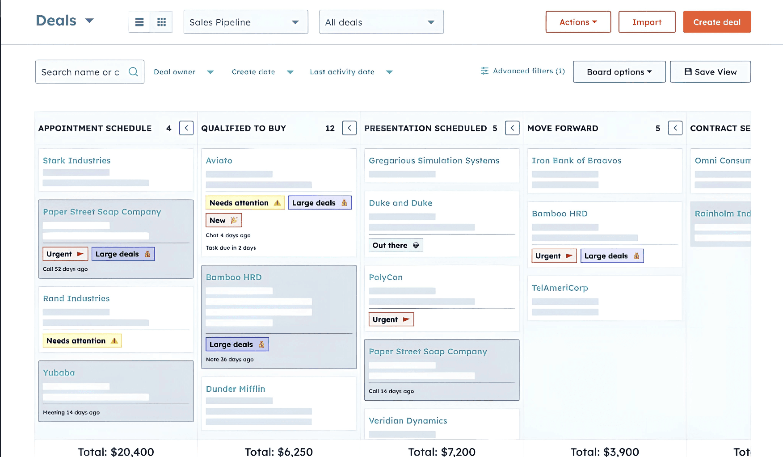
Task: Click Out there tag on Duke and Duke
Action: point(396,245)
